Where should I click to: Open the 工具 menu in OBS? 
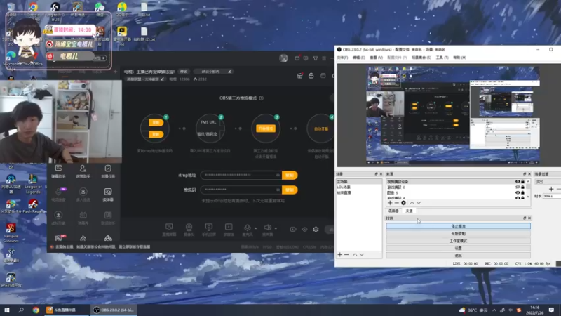click(x=442, y=58)
